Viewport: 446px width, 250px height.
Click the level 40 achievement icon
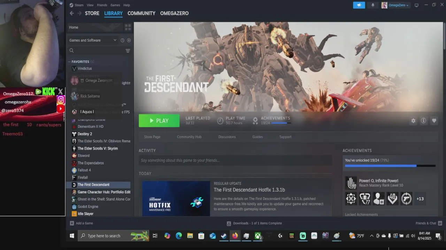[392, 199]
